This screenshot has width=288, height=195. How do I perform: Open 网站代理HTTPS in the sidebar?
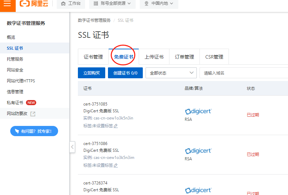coord(21,81)
